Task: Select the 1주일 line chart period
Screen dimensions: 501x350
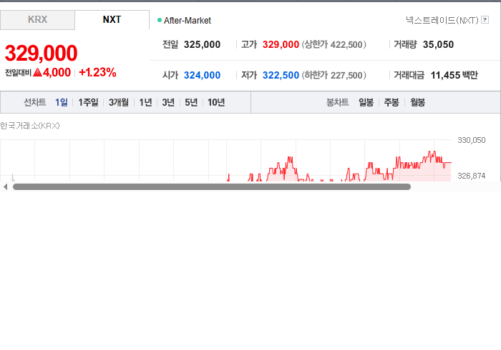Action: 88,102
